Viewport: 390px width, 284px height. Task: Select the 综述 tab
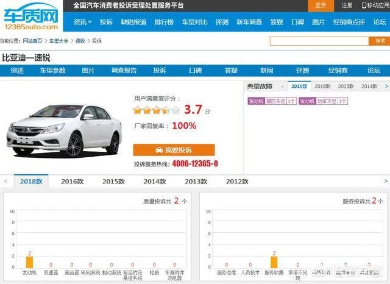click(x=17, y=71)
